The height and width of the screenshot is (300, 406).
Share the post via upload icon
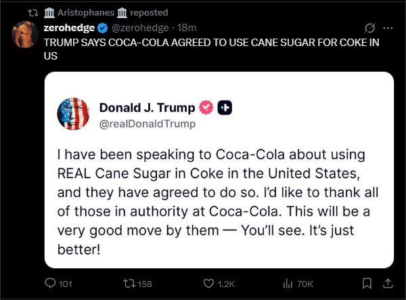pos(388,284)
